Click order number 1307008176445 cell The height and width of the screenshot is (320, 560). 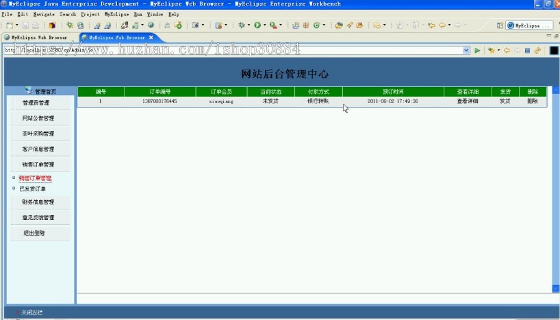tap(160, 101)
